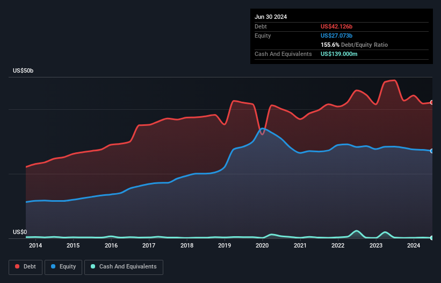This screenshot has width=441, height=283.
Task: Select the 2018 x-axis label
Action: [x=187, y=245]
